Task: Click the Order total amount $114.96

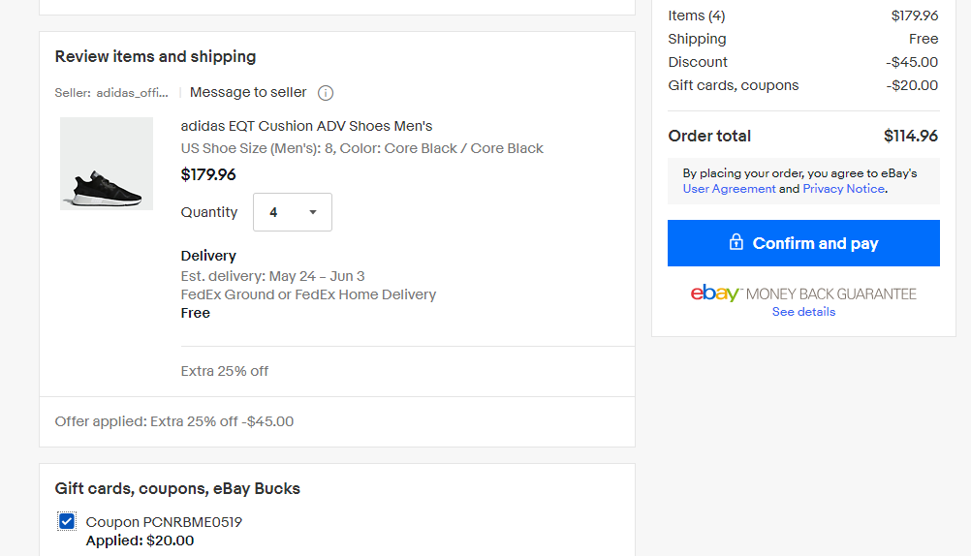Action: [910, 137]
